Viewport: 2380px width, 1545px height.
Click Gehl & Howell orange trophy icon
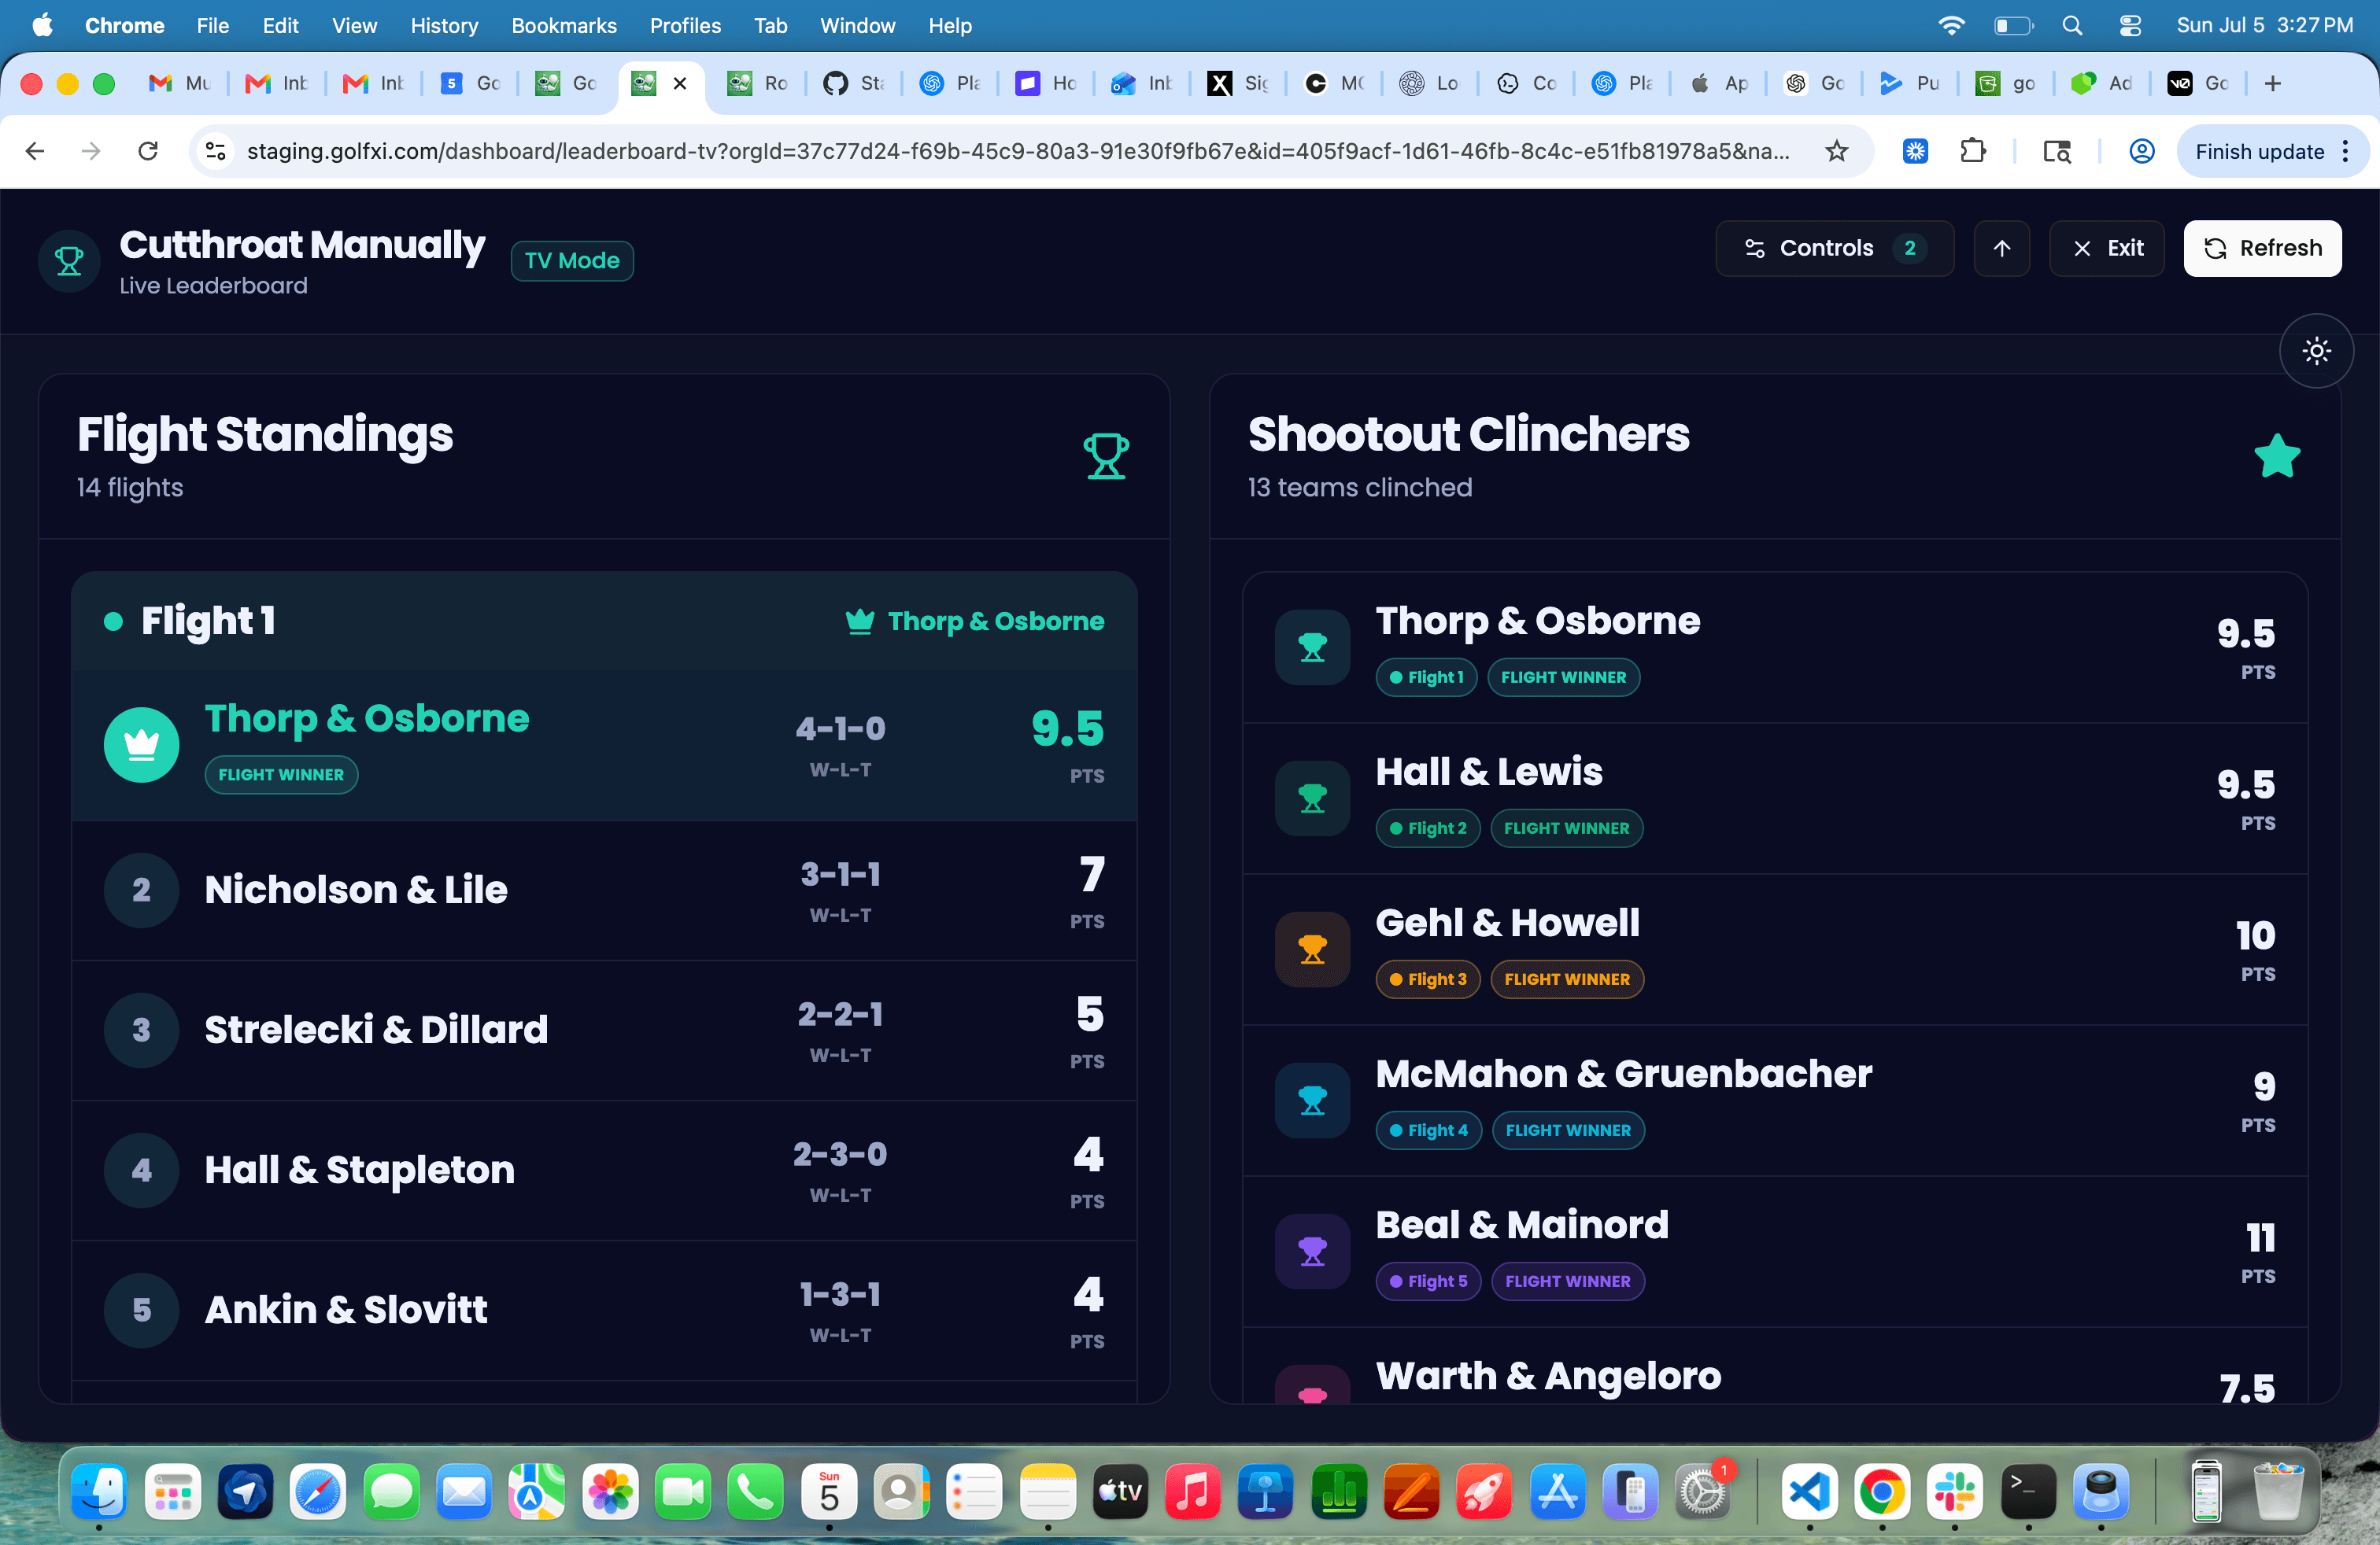pos(1312,949)
